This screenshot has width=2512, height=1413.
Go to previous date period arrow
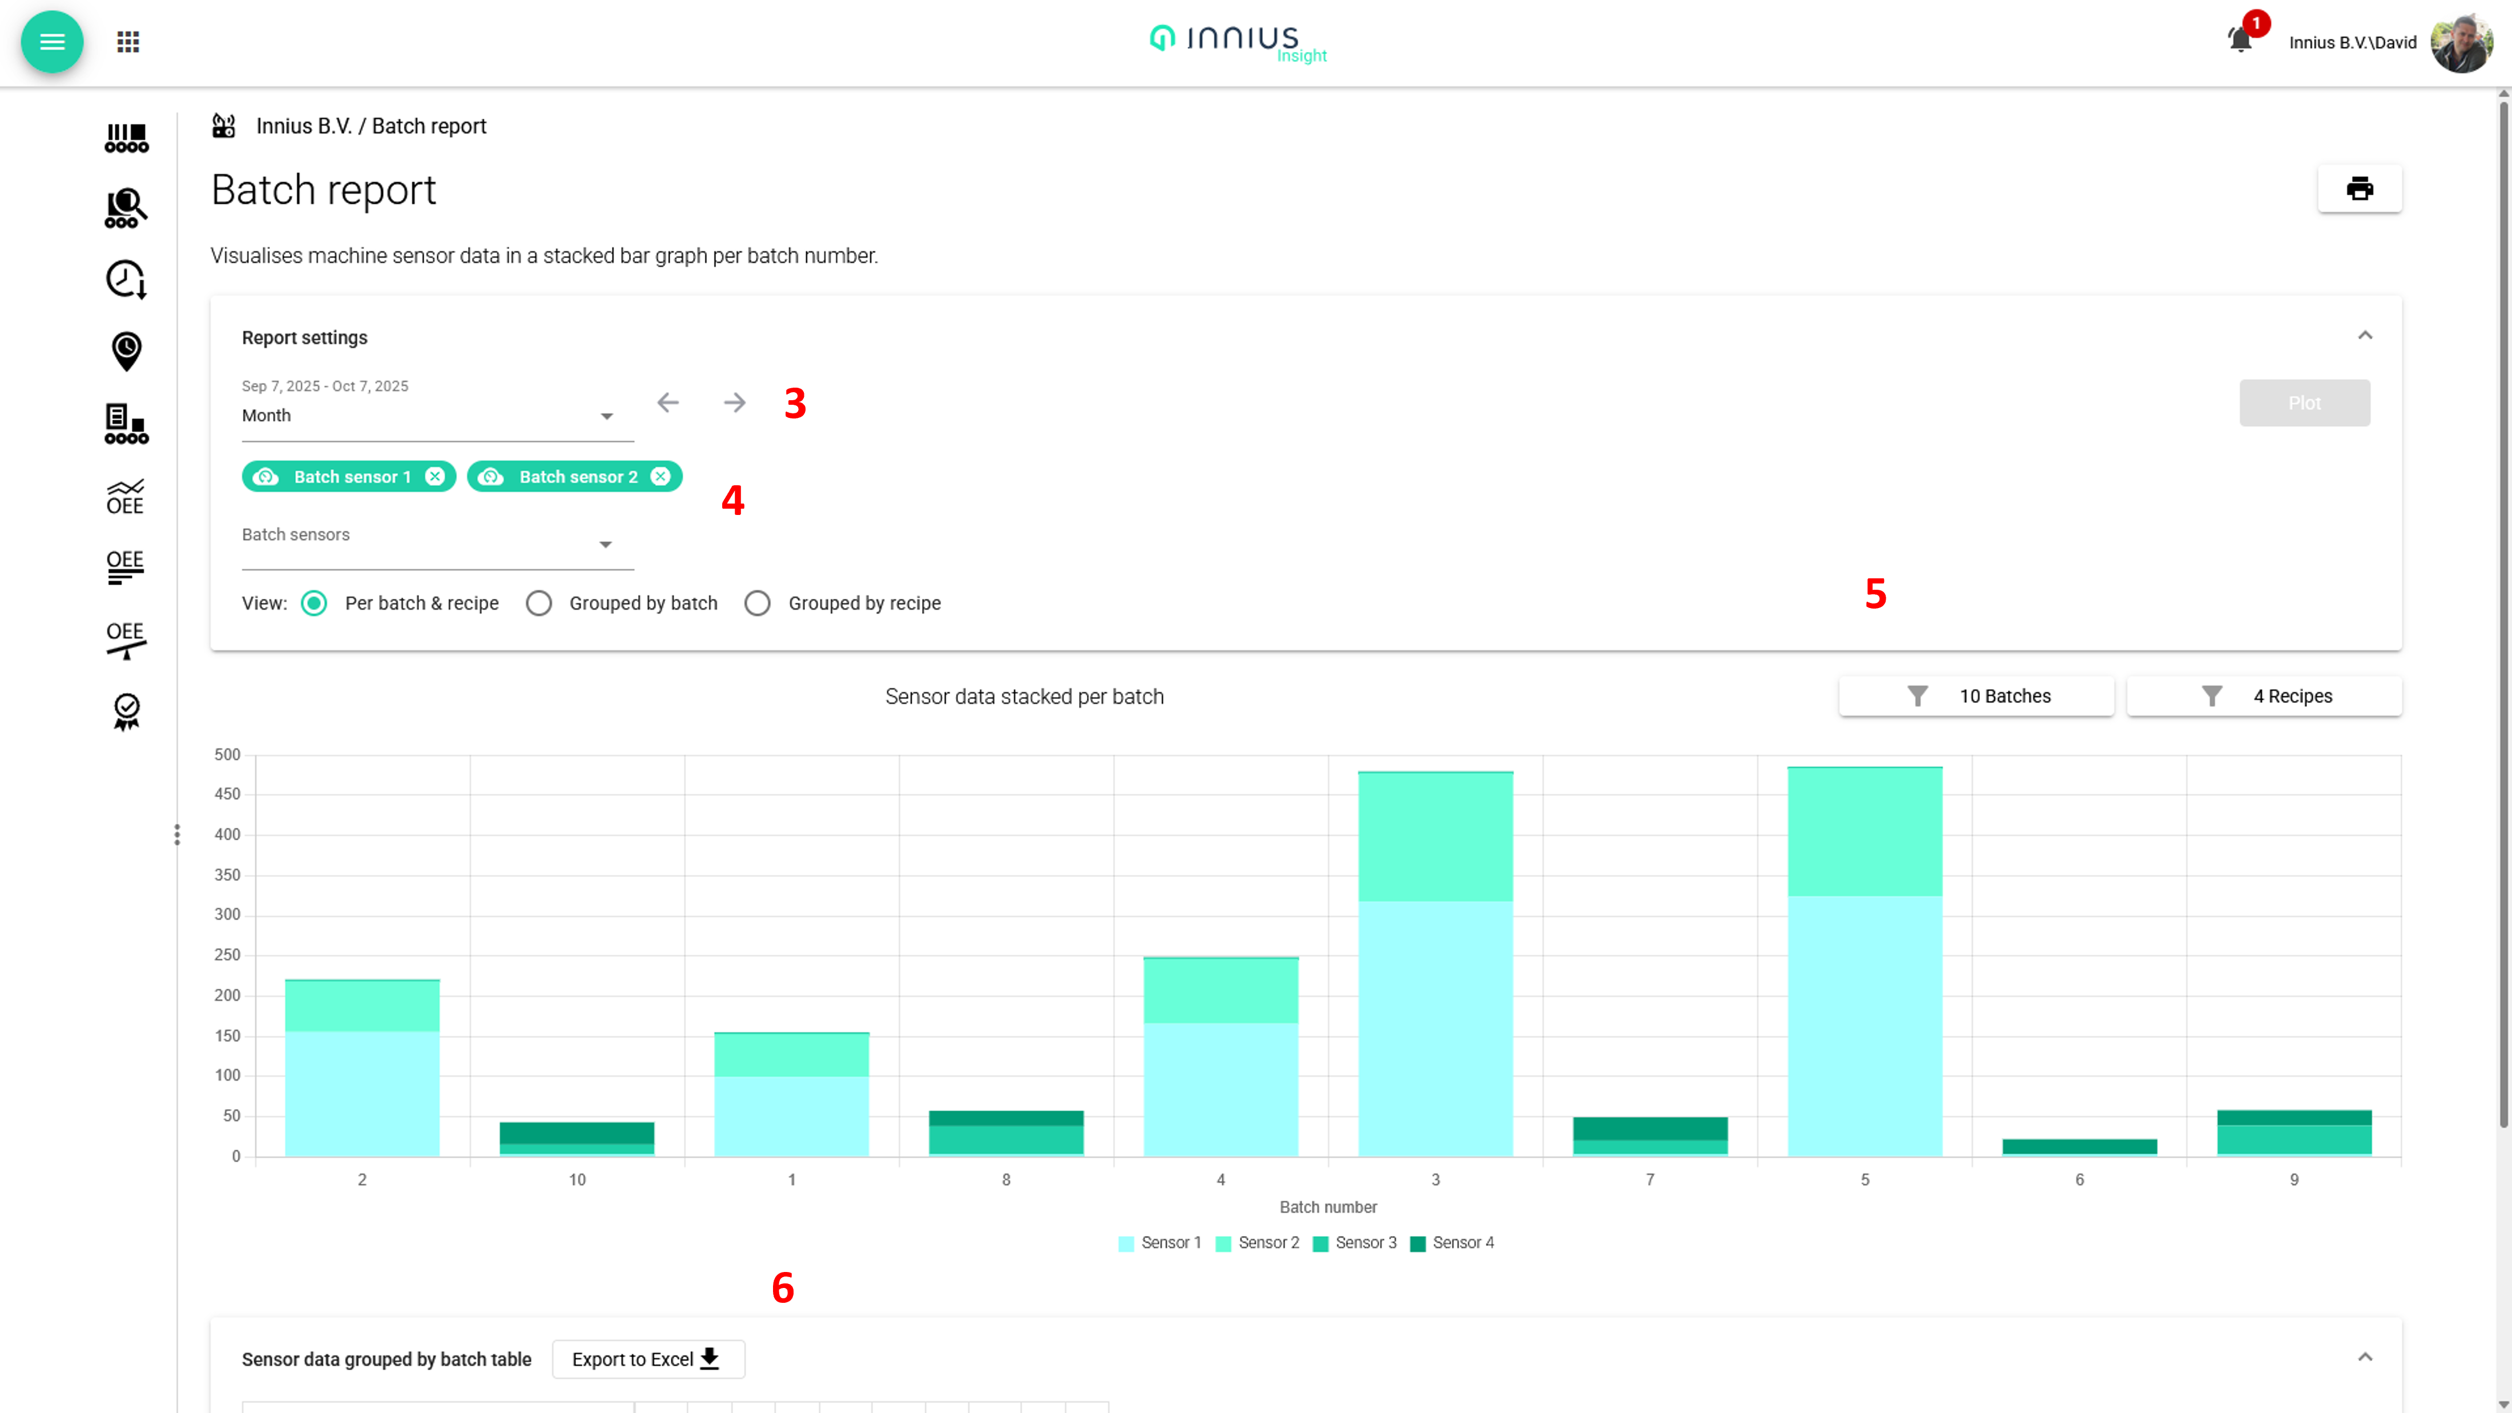(668, 402)
